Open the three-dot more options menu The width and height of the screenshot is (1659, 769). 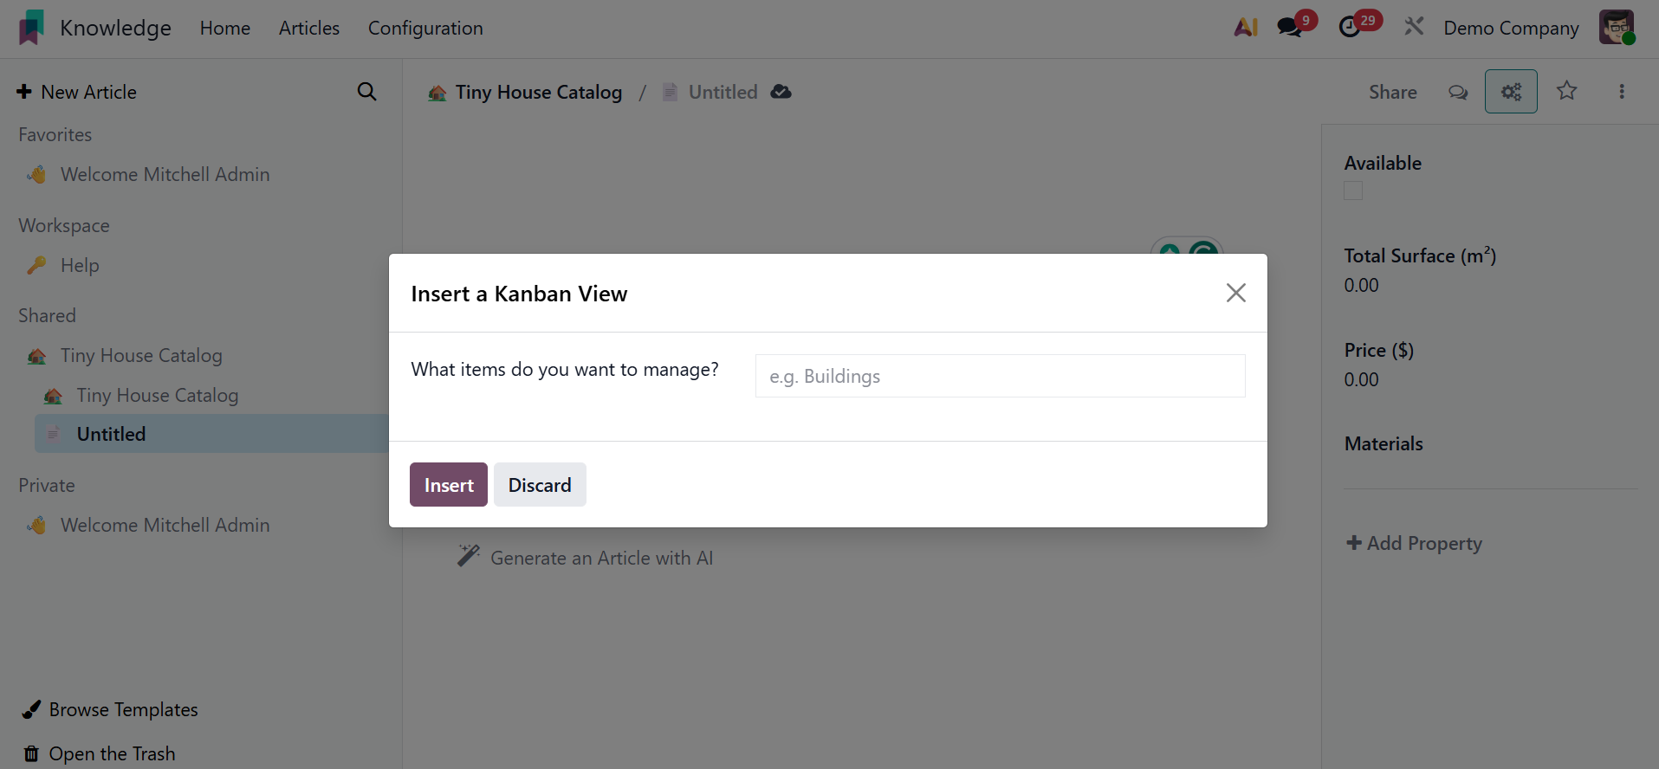pos(1622,92)
